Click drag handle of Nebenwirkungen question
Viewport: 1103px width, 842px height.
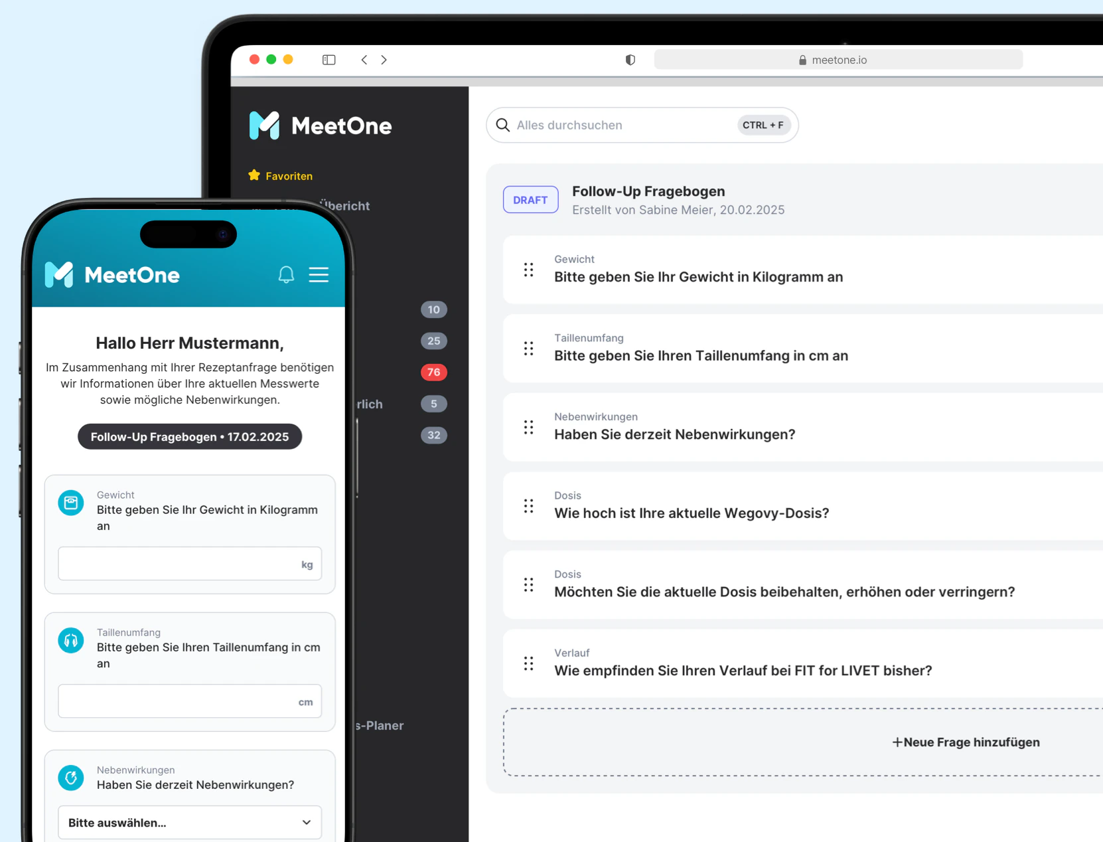[529, 427]
